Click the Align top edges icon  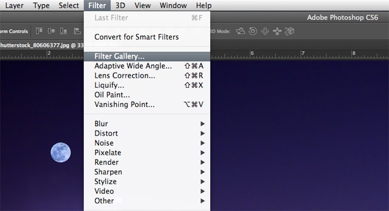click(x=39, y=31)
